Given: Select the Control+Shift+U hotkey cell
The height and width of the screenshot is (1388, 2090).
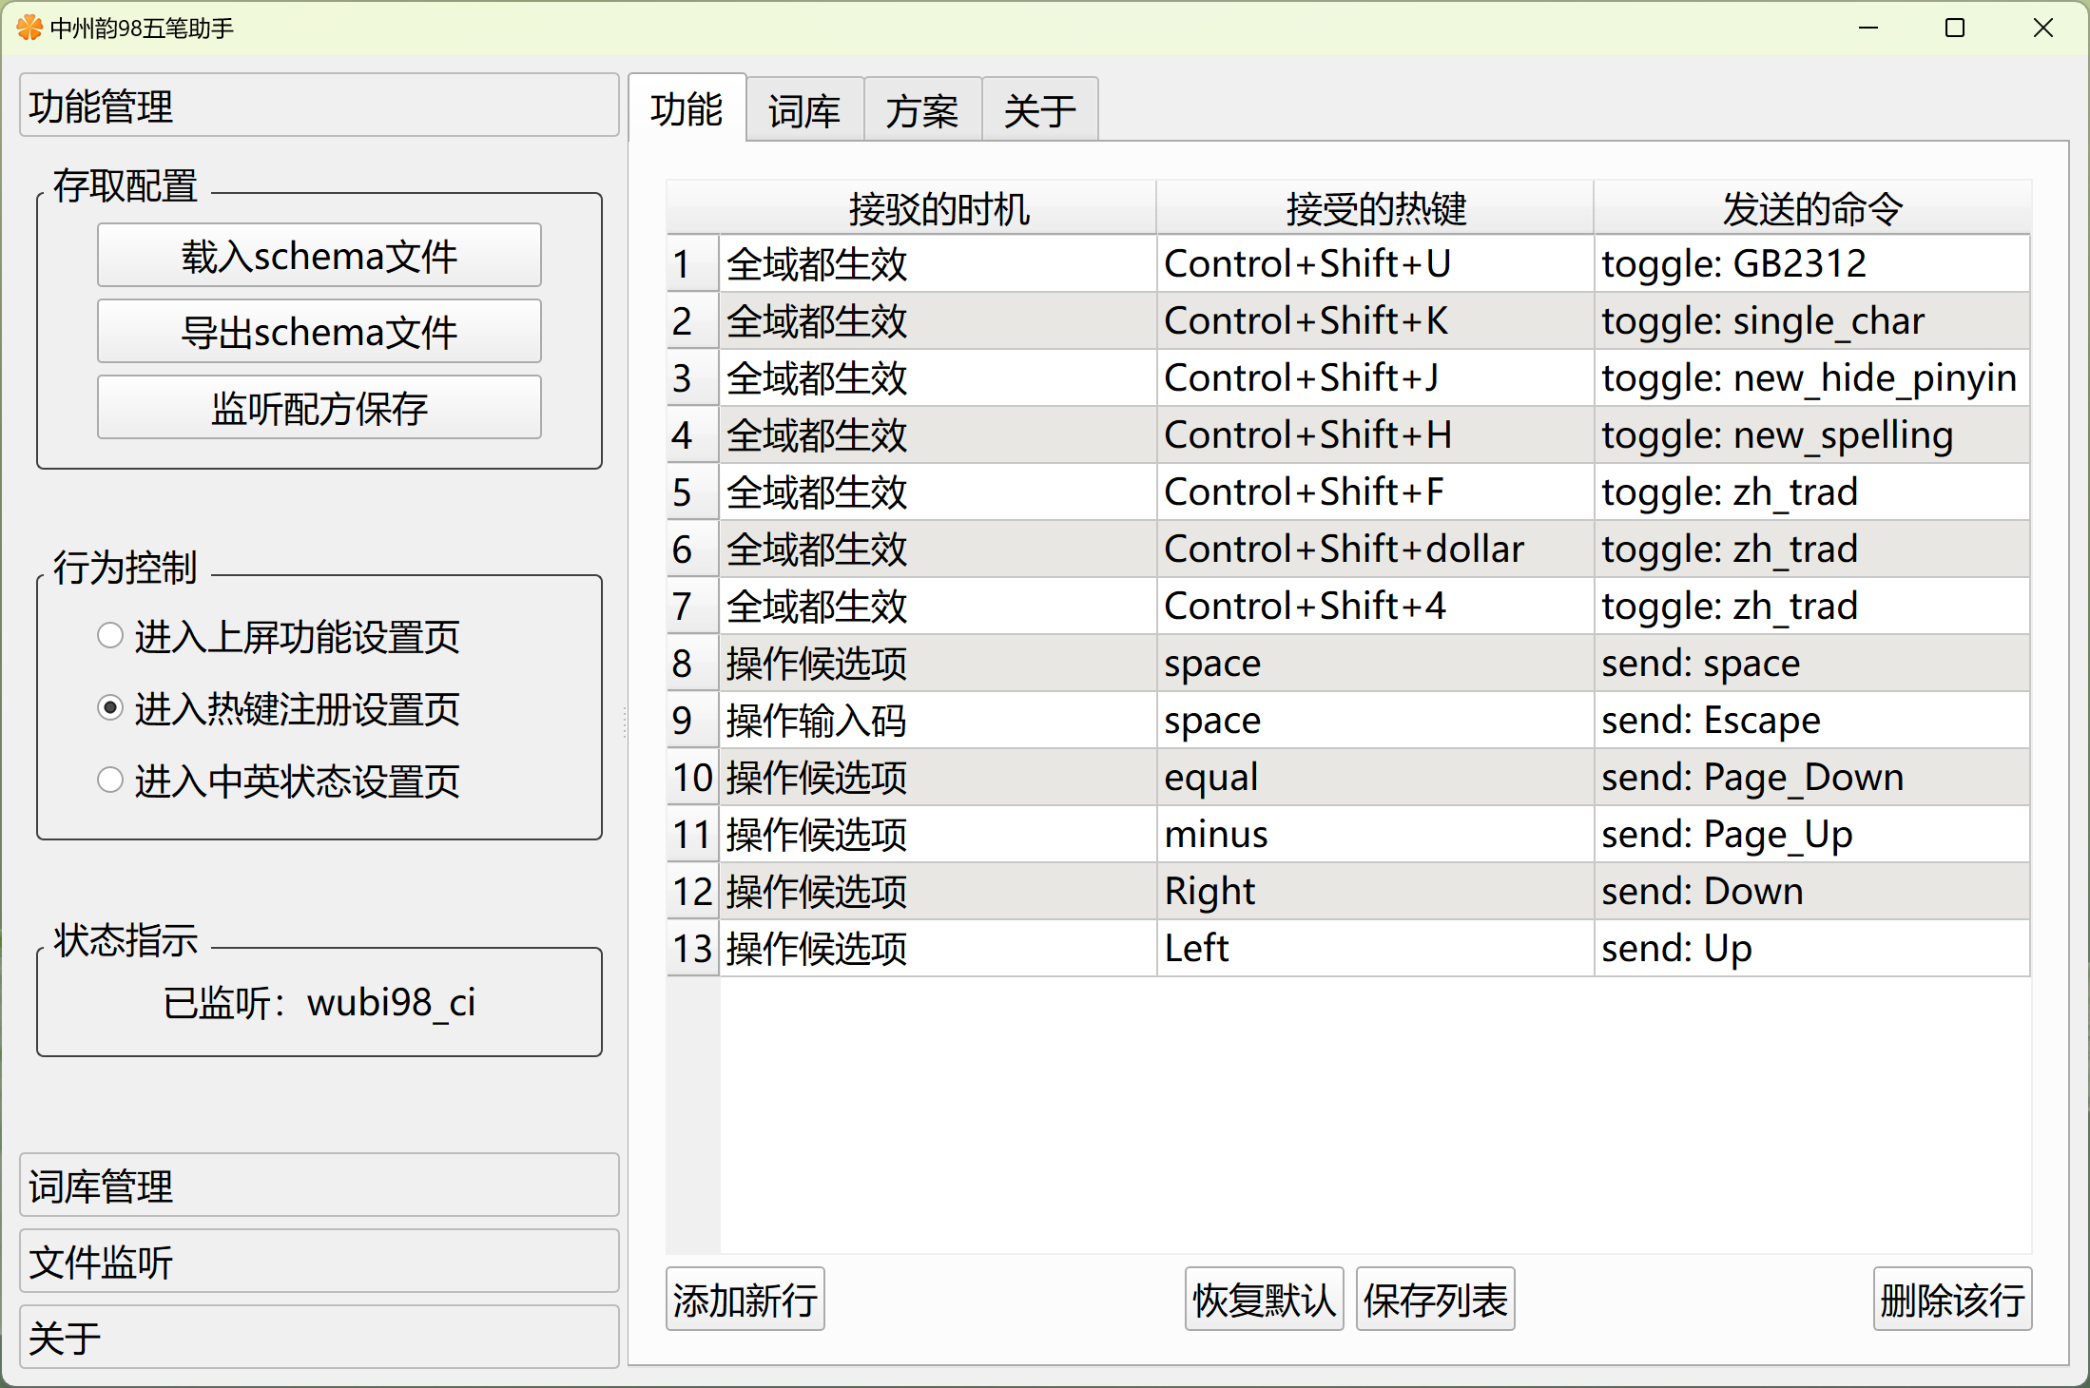Looking at the screenshot, I should click(x=1373, y=263).
